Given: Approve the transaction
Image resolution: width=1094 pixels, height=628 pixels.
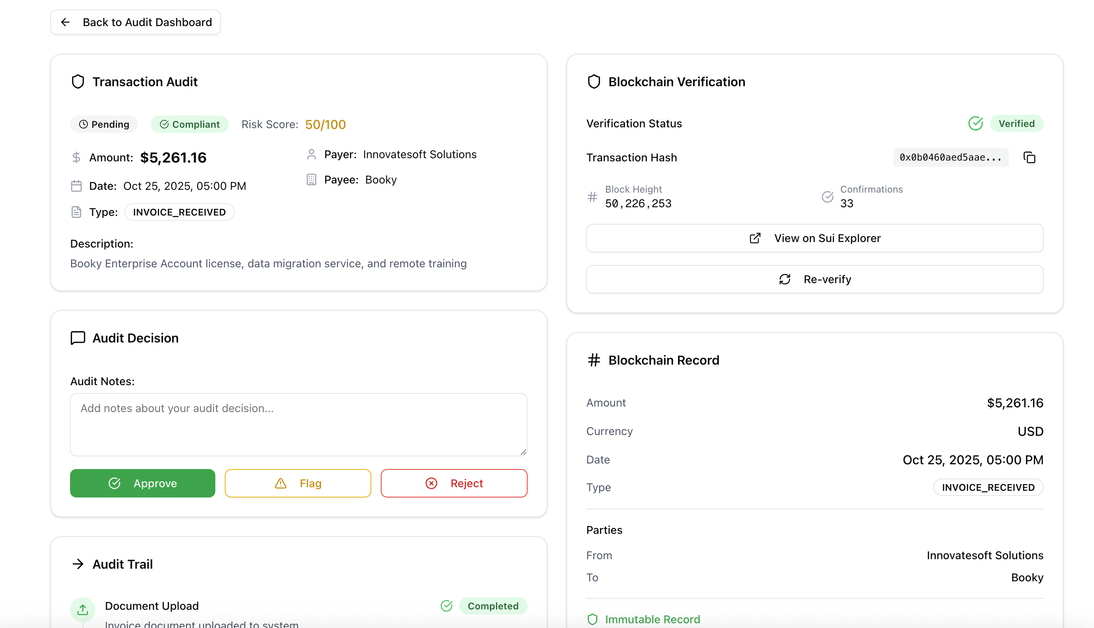Looking at the screenshot, I should (142, 483).
